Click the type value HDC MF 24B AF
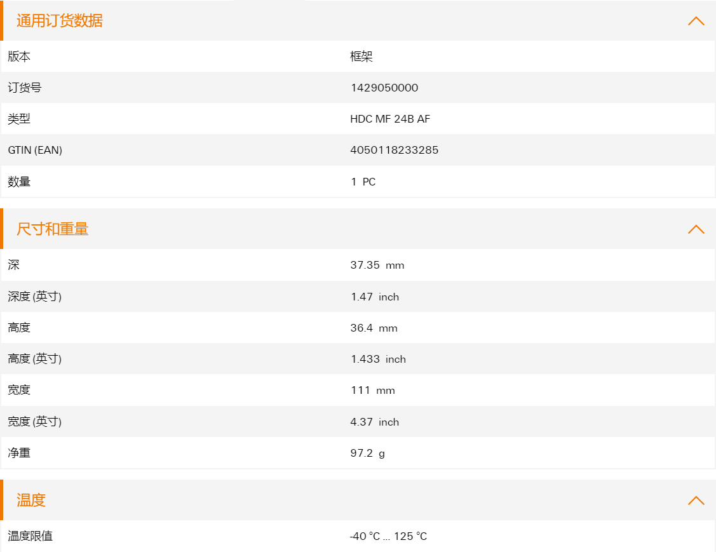The height and width of the screenshot is (552, 716). point(390,119)
